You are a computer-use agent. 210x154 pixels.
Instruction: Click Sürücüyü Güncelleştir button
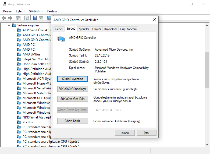(x=73, y=89)
